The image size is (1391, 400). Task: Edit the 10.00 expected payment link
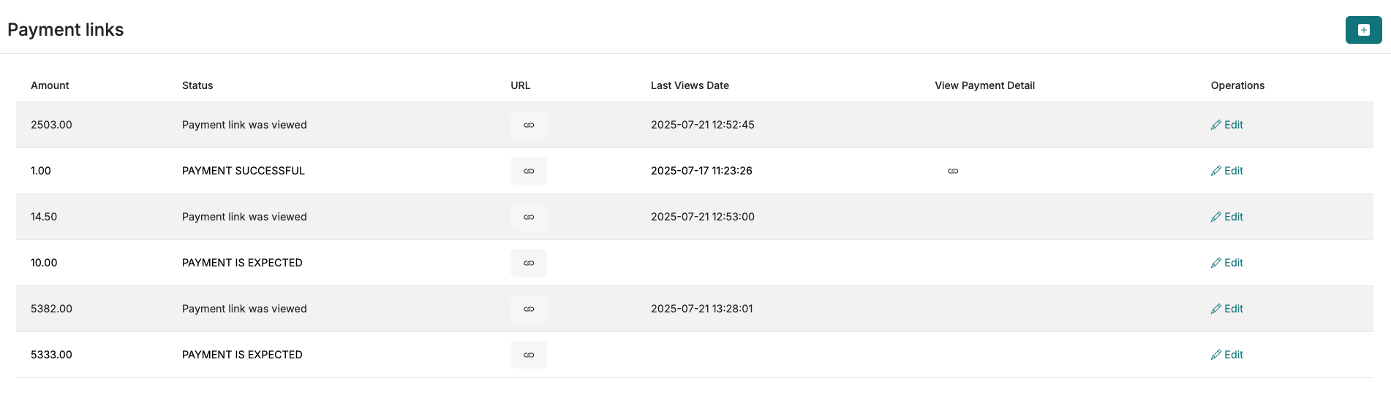click(1227, 263)
